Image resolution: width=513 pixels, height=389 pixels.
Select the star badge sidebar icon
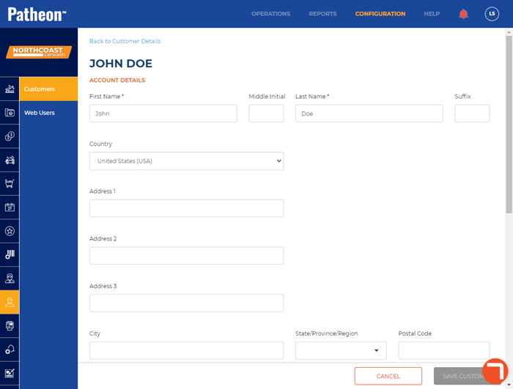click(x=10, y=231)
